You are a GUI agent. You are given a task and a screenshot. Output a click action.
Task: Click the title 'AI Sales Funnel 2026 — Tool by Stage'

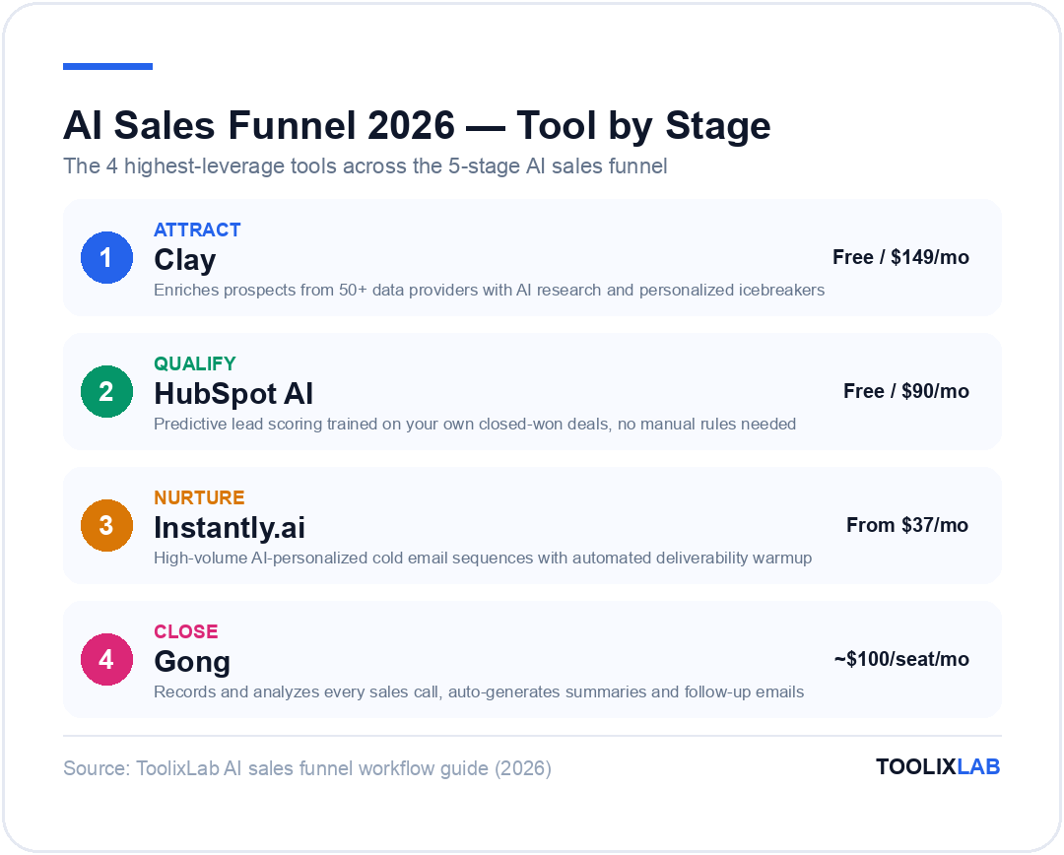pyautogui.click(x=417, y=125)
